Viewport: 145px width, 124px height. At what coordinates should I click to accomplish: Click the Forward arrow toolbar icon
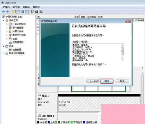[x=8, y=12]
